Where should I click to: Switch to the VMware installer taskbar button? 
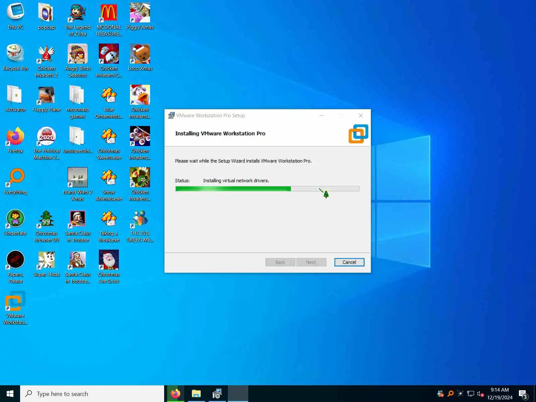pos(217,394)
